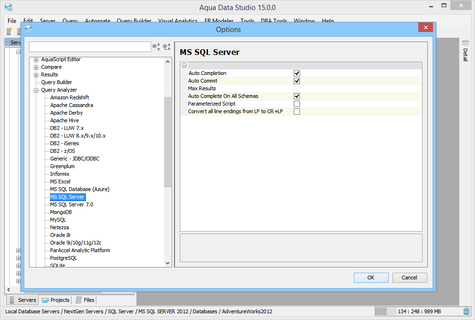Open the File menu in main window
Image resolution: width=475 pixels, height=320 pixels.
click(12, 21)
